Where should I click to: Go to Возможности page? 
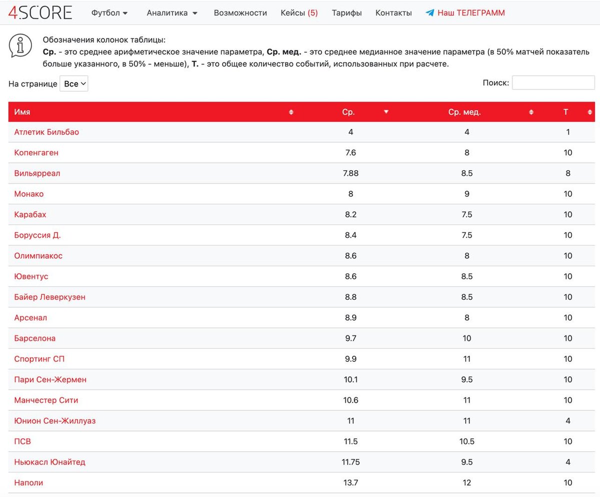(x=240, y=13)
